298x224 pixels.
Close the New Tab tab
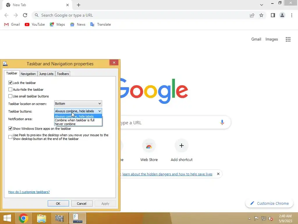point(68,5)
